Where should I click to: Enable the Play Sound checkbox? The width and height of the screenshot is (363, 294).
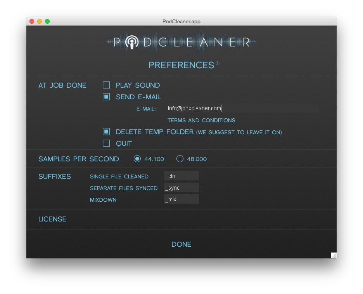tap(106, 85)
